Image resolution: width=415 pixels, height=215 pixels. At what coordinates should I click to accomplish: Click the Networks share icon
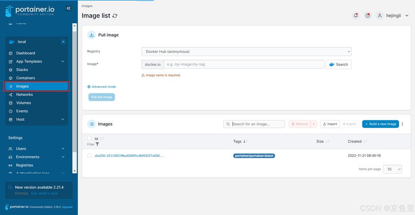11,95
